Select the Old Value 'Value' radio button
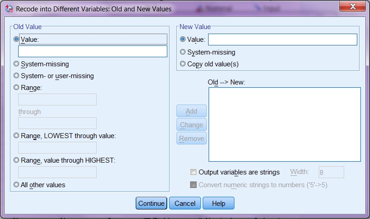Image resolution: width=370 pixels, height=219 pixels. click(17, 40)
